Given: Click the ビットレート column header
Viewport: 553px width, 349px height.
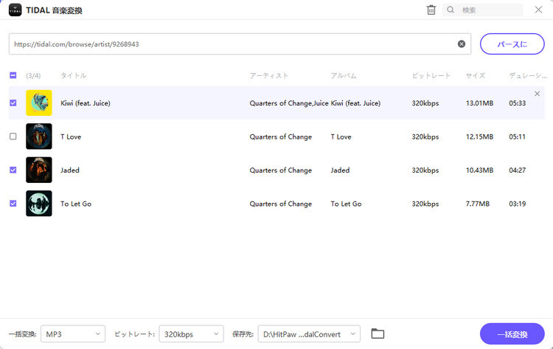Looking at the screenshot, I should 431,75.
